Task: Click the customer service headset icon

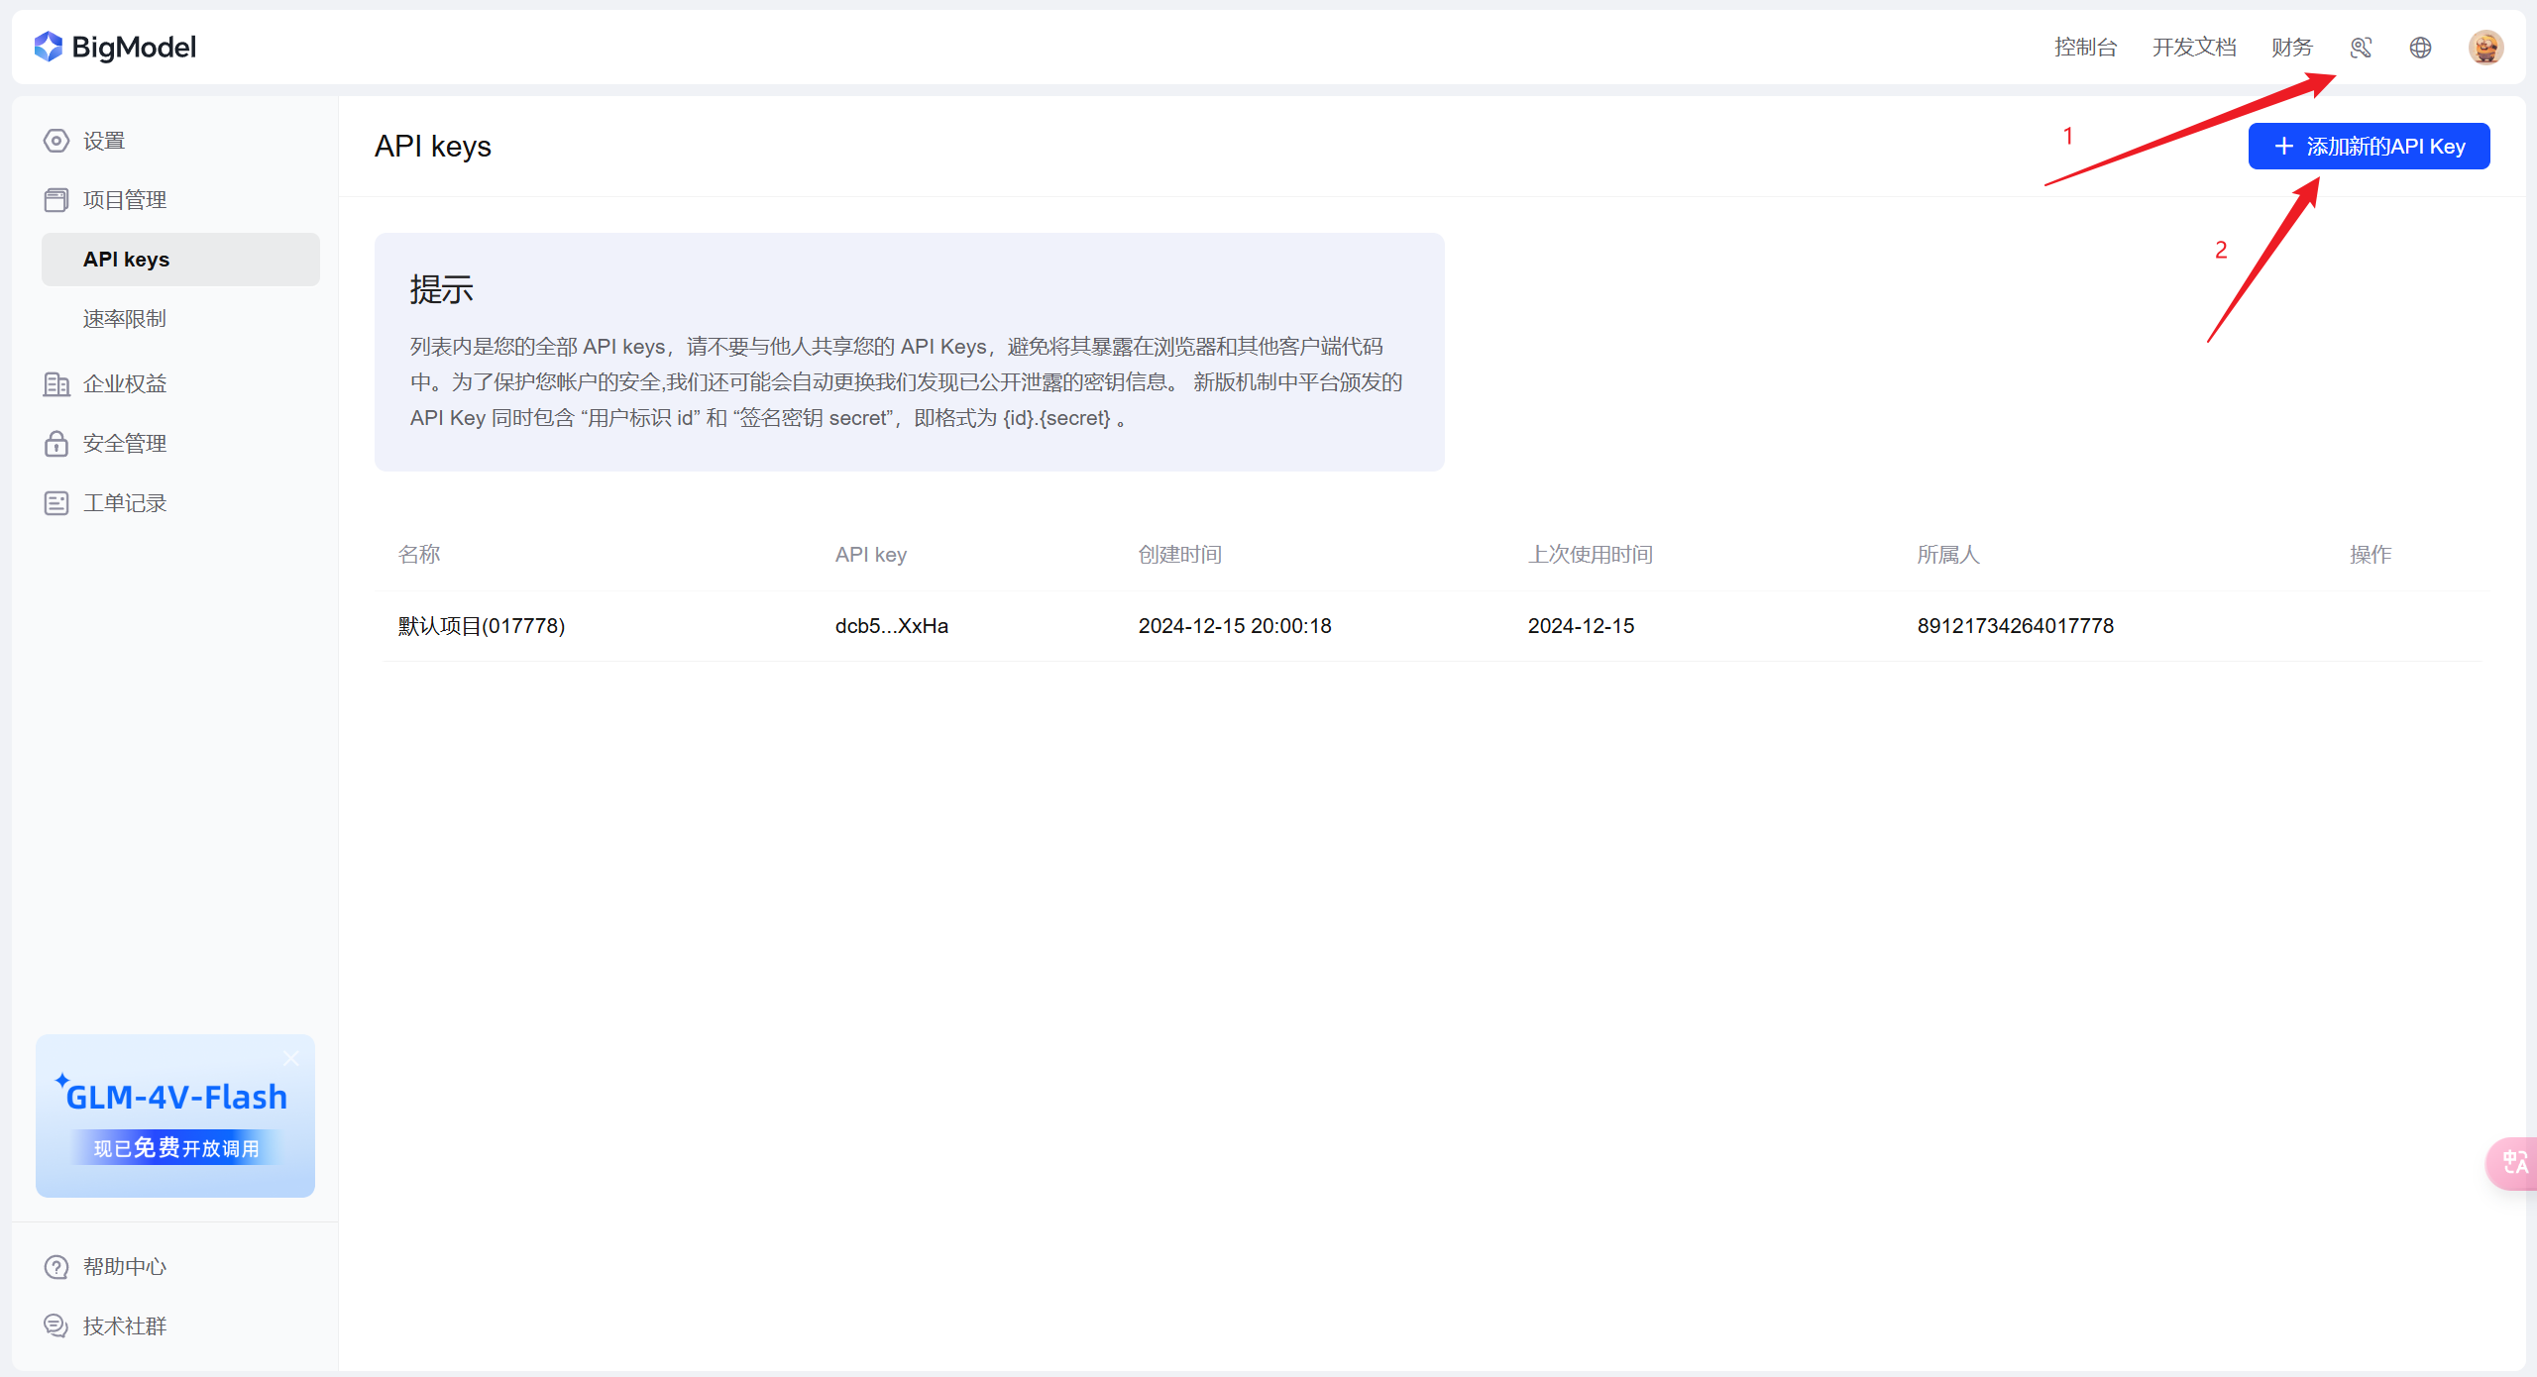Action: [x=2361, y=48]
